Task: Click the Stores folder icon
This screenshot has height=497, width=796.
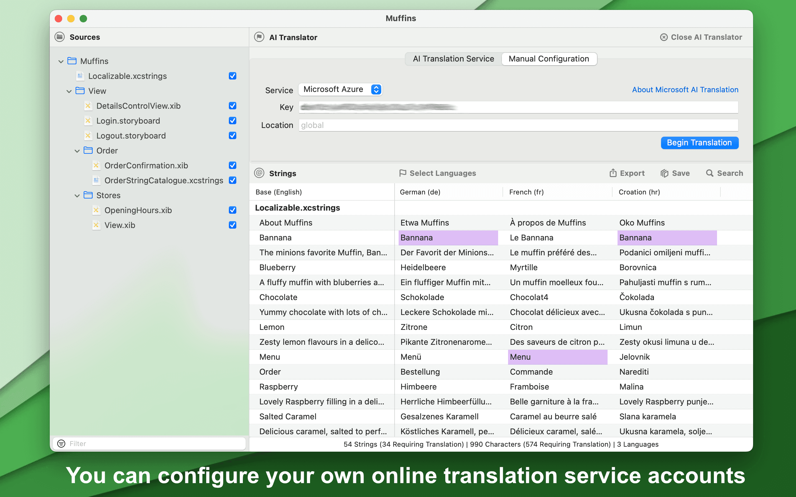Action: tap(88, 195)
